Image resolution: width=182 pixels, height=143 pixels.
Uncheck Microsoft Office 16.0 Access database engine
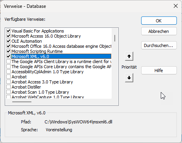pyautogui.click(x=9, y=46)
